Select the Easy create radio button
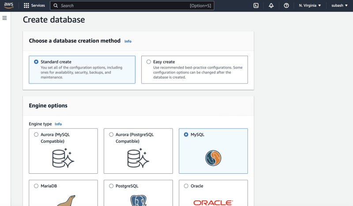Viewport: 353px width, 206px height. (149, 62)
